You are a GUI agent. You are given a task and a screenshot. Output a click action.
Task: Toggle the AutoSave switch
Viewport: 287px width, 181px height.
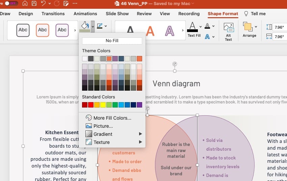click(x=11, y=4)
